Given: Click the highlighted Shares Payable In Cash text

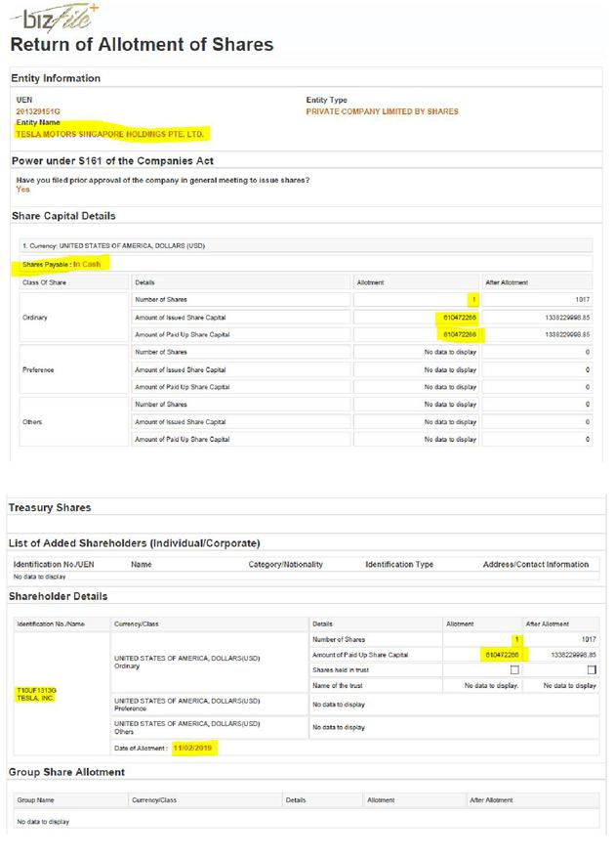Looking at the screenshot, I should (61, 264).
